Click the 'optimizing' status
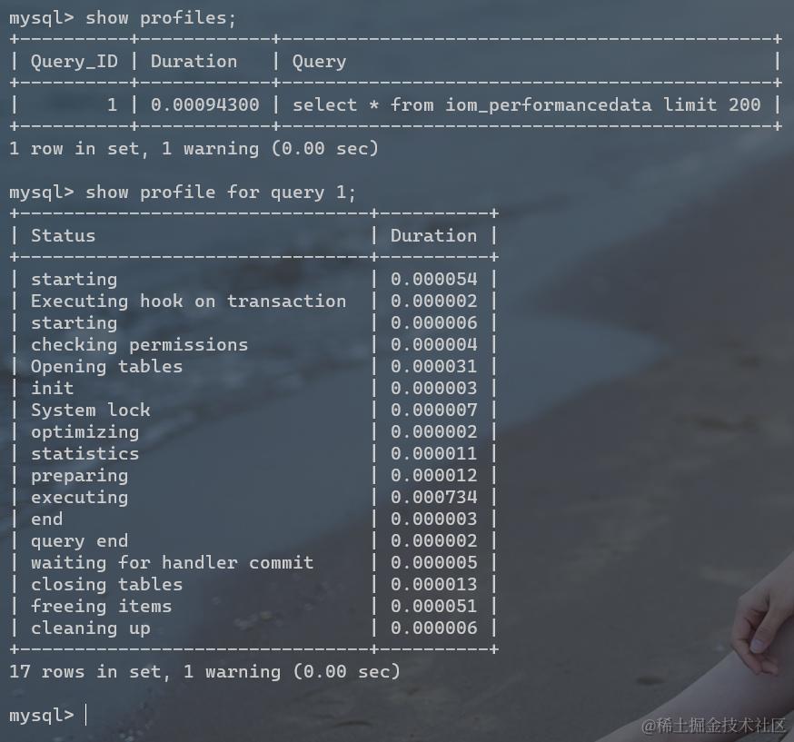The height and width of the screenshot is (742, 794). 84,432
